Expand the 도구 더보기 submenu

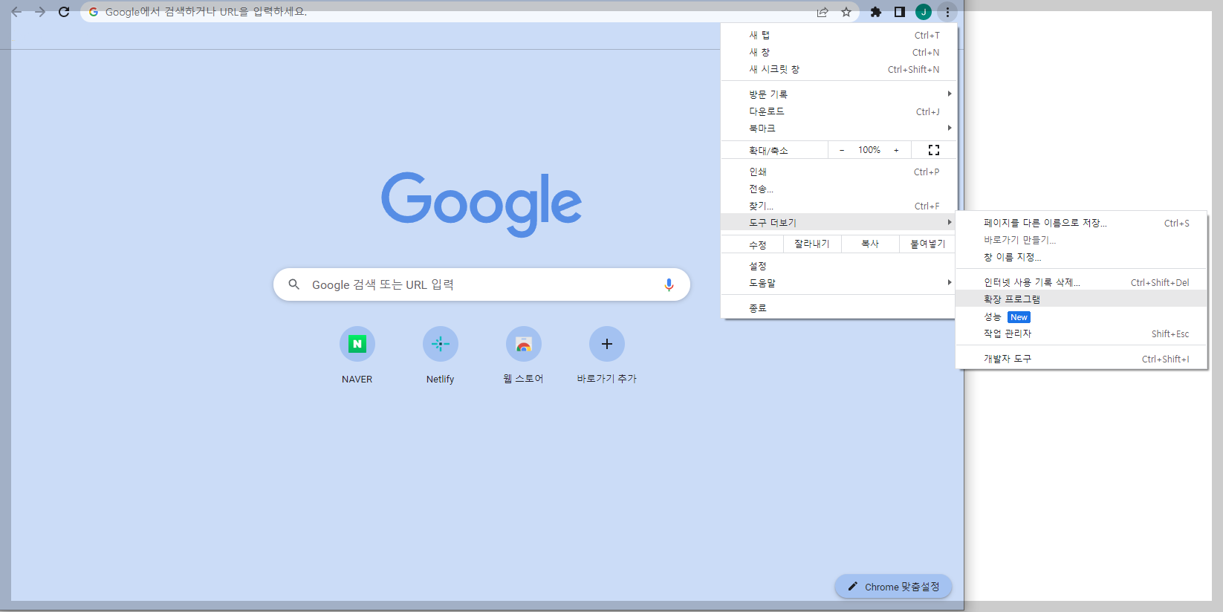(x=839, y=223)
